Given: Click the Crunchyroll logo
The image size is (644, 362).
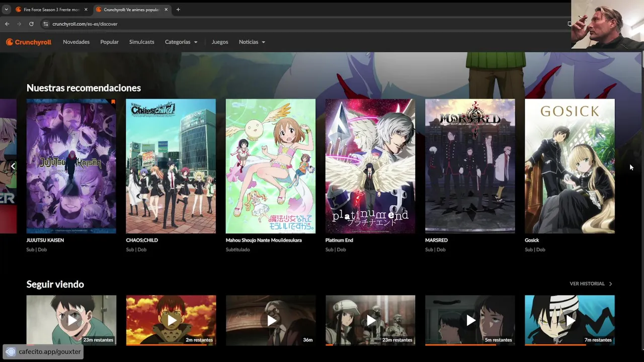Looking at the screenshot, I should [29, 42].
